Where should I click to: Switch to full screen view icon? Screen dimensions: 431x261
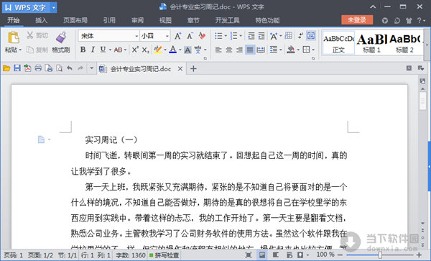point(249,255)
